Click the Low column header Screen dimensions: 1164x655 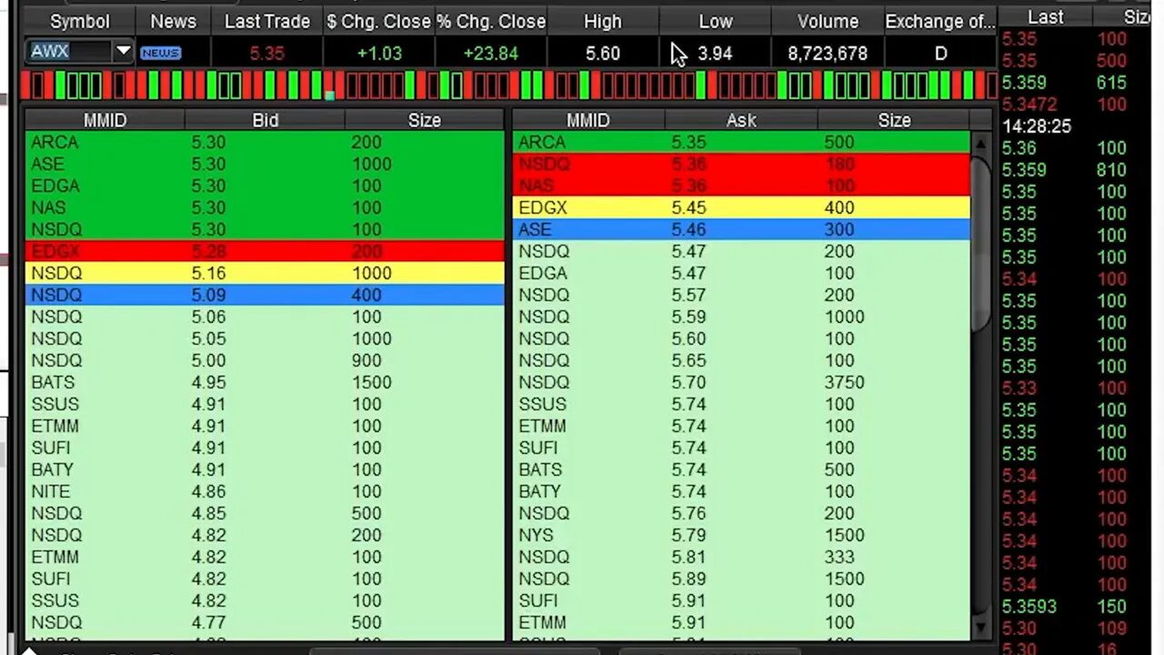pos(715,21)
